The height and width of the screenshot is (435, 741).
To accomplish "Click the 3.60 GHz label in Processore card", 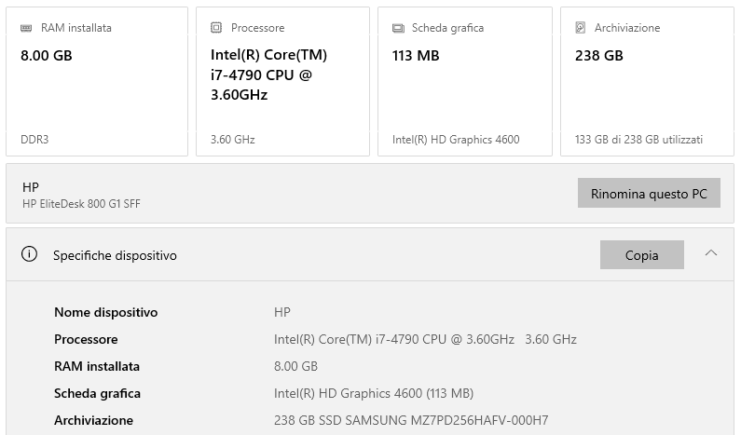I will [232, 140].
